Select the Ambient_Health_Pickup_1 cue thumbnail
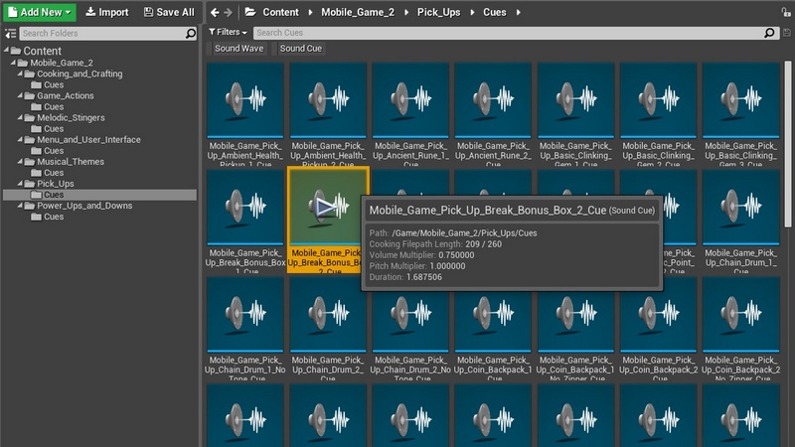The height and width of the screenshot is (447, 795). point(245,99)
